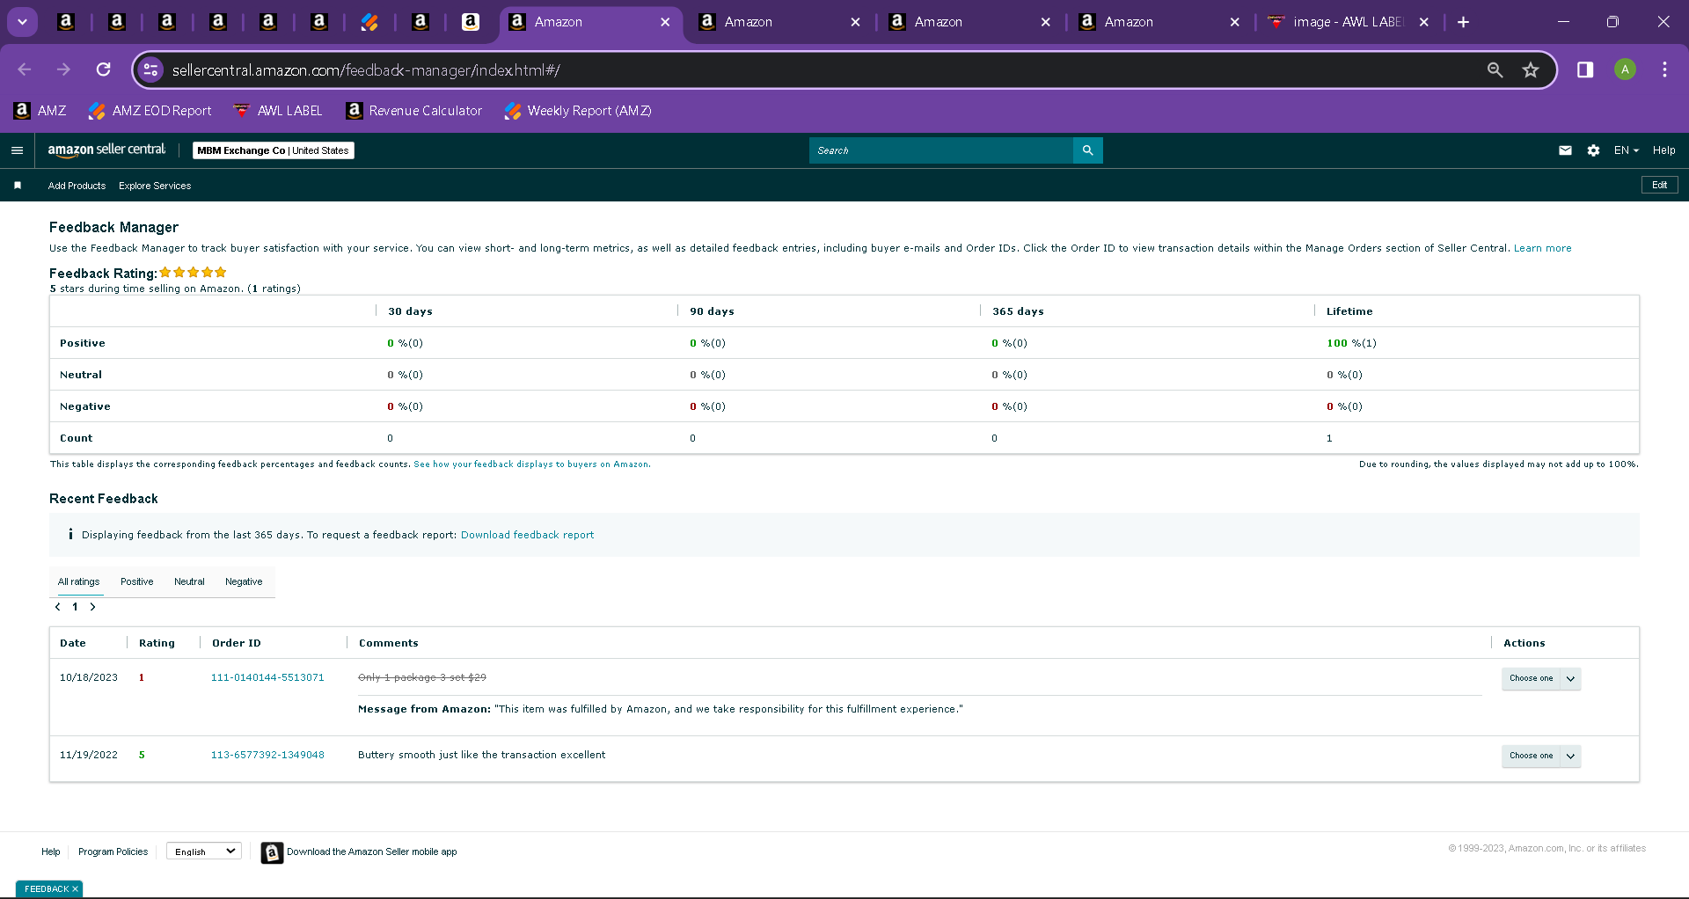Screen dimensions: 1689x899
Task: Focus the Seller Central search field
Action: coord(941,150)
